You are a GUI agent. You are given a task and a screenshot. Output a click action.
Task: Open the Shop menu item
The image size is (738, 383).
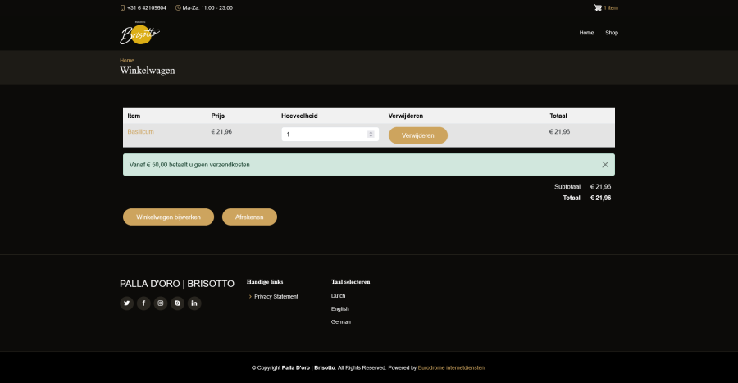pos(612,33)
